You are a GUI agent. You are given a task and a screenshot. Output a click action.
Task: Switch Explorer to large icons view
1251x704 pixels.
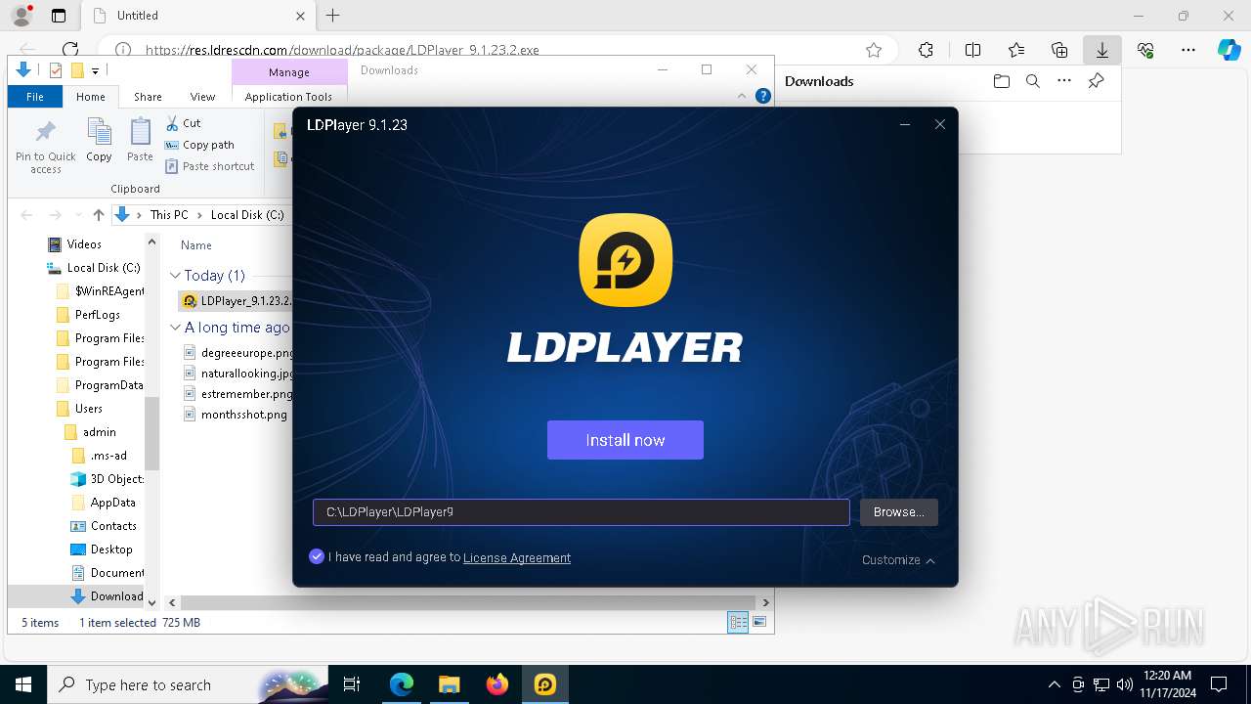(x=759, y=622)
